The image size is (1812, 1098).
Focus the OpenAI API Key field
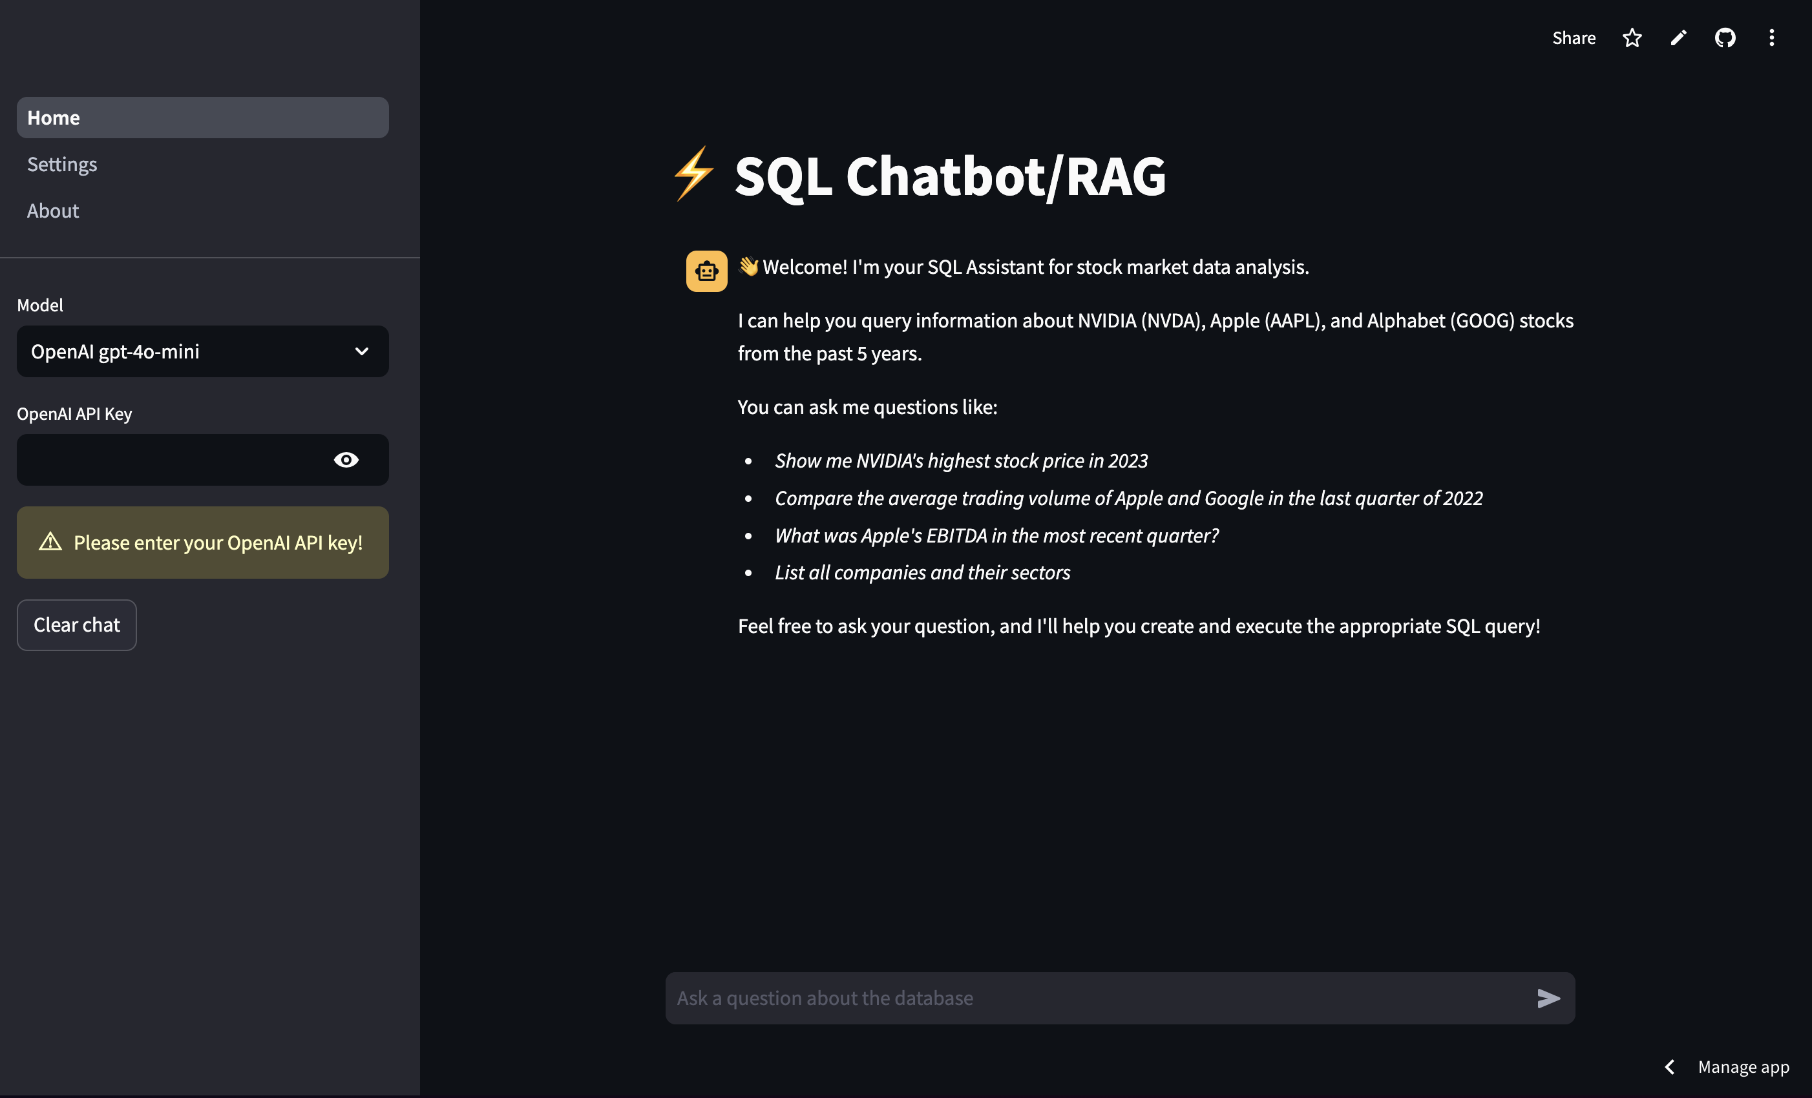[173, 459]
